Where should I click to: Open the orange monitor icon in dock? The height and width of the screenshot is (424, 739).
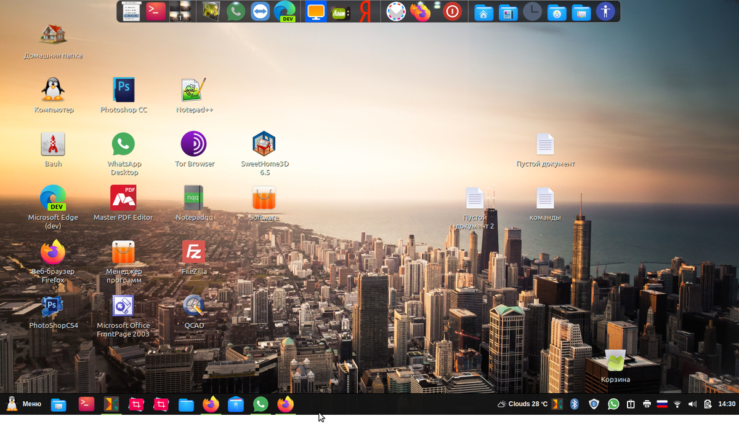point(316,11)
